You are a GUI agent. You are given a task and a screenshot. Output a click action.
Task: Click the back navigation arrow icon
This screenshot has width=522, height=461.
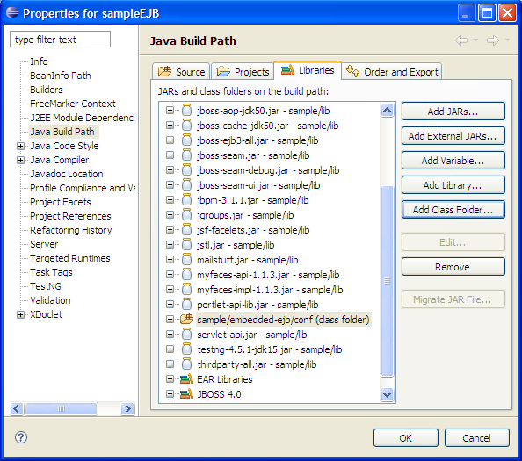click(x=461, y=40)
